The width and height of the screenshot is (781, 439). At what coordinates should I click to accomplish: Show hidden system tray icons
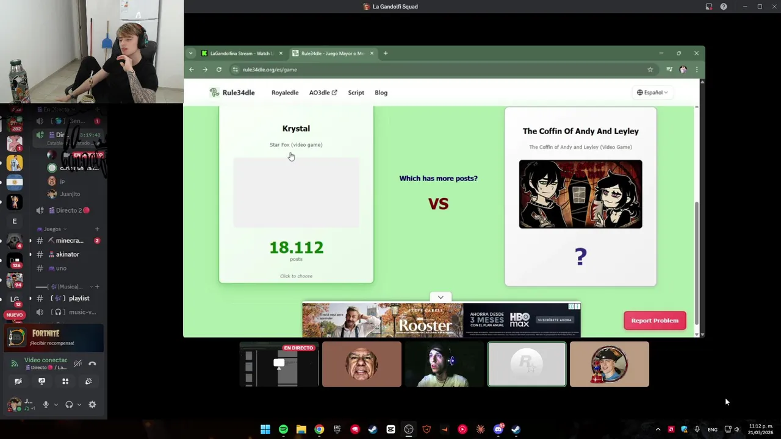pos(658,430)
